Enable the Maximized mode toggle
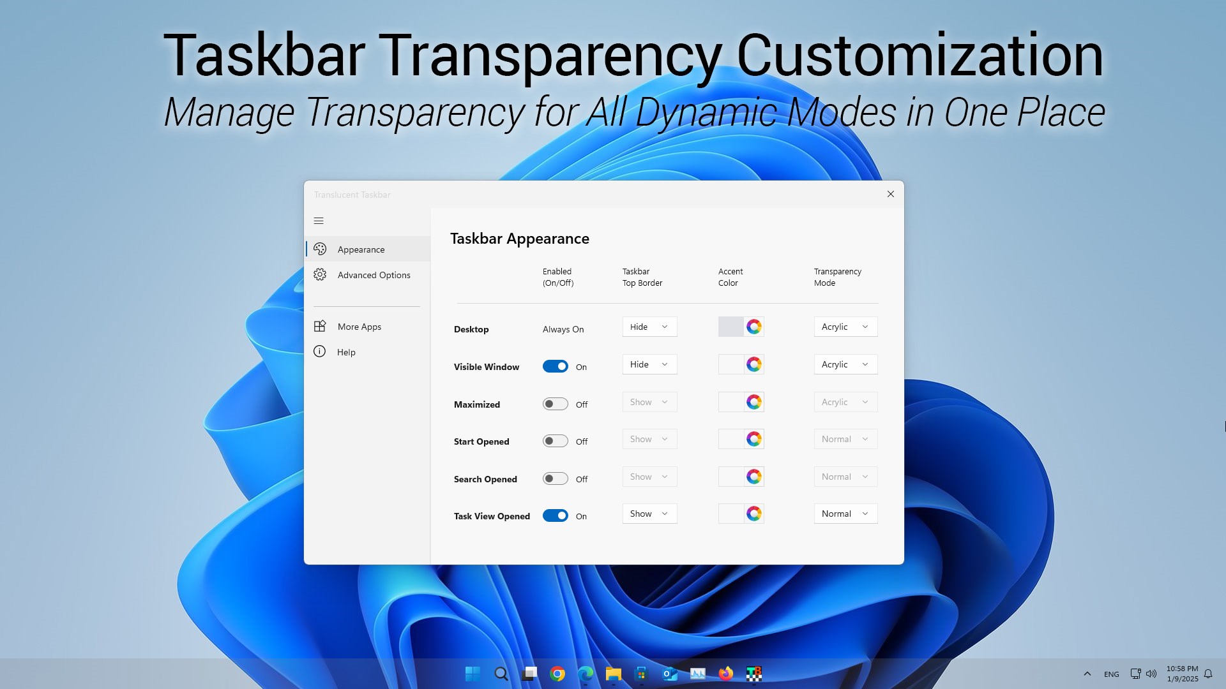The height and width of the screenshot is (689, 1226). click(555, 404)
